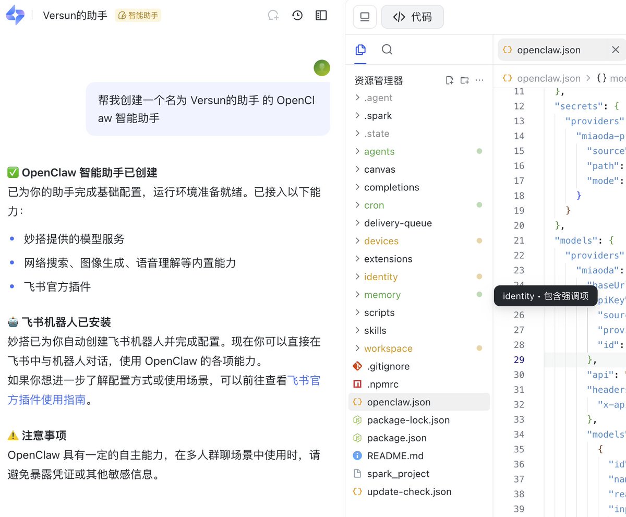
Task: Click editor line number 12
Action: tap(519, 106)
